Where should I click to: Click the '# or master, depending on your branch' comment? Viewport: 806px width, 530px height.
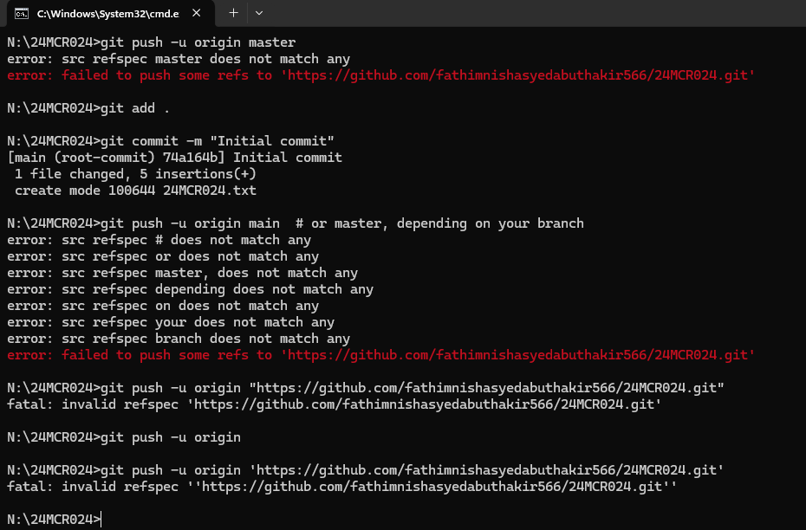pos(439,223)
